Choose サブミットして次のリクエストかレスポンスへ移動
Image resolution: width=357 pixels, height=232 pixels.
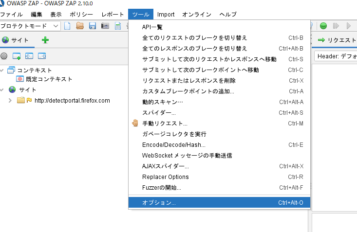pyautogui.click(x=219, y=59)
